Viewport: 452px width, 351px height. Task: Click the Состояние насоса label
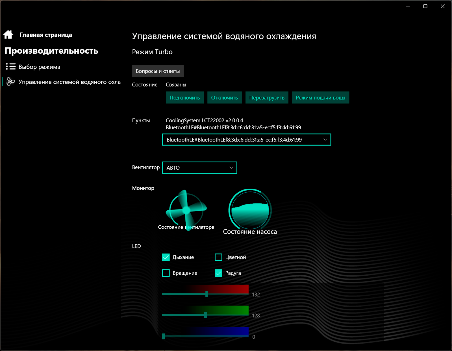250,232
